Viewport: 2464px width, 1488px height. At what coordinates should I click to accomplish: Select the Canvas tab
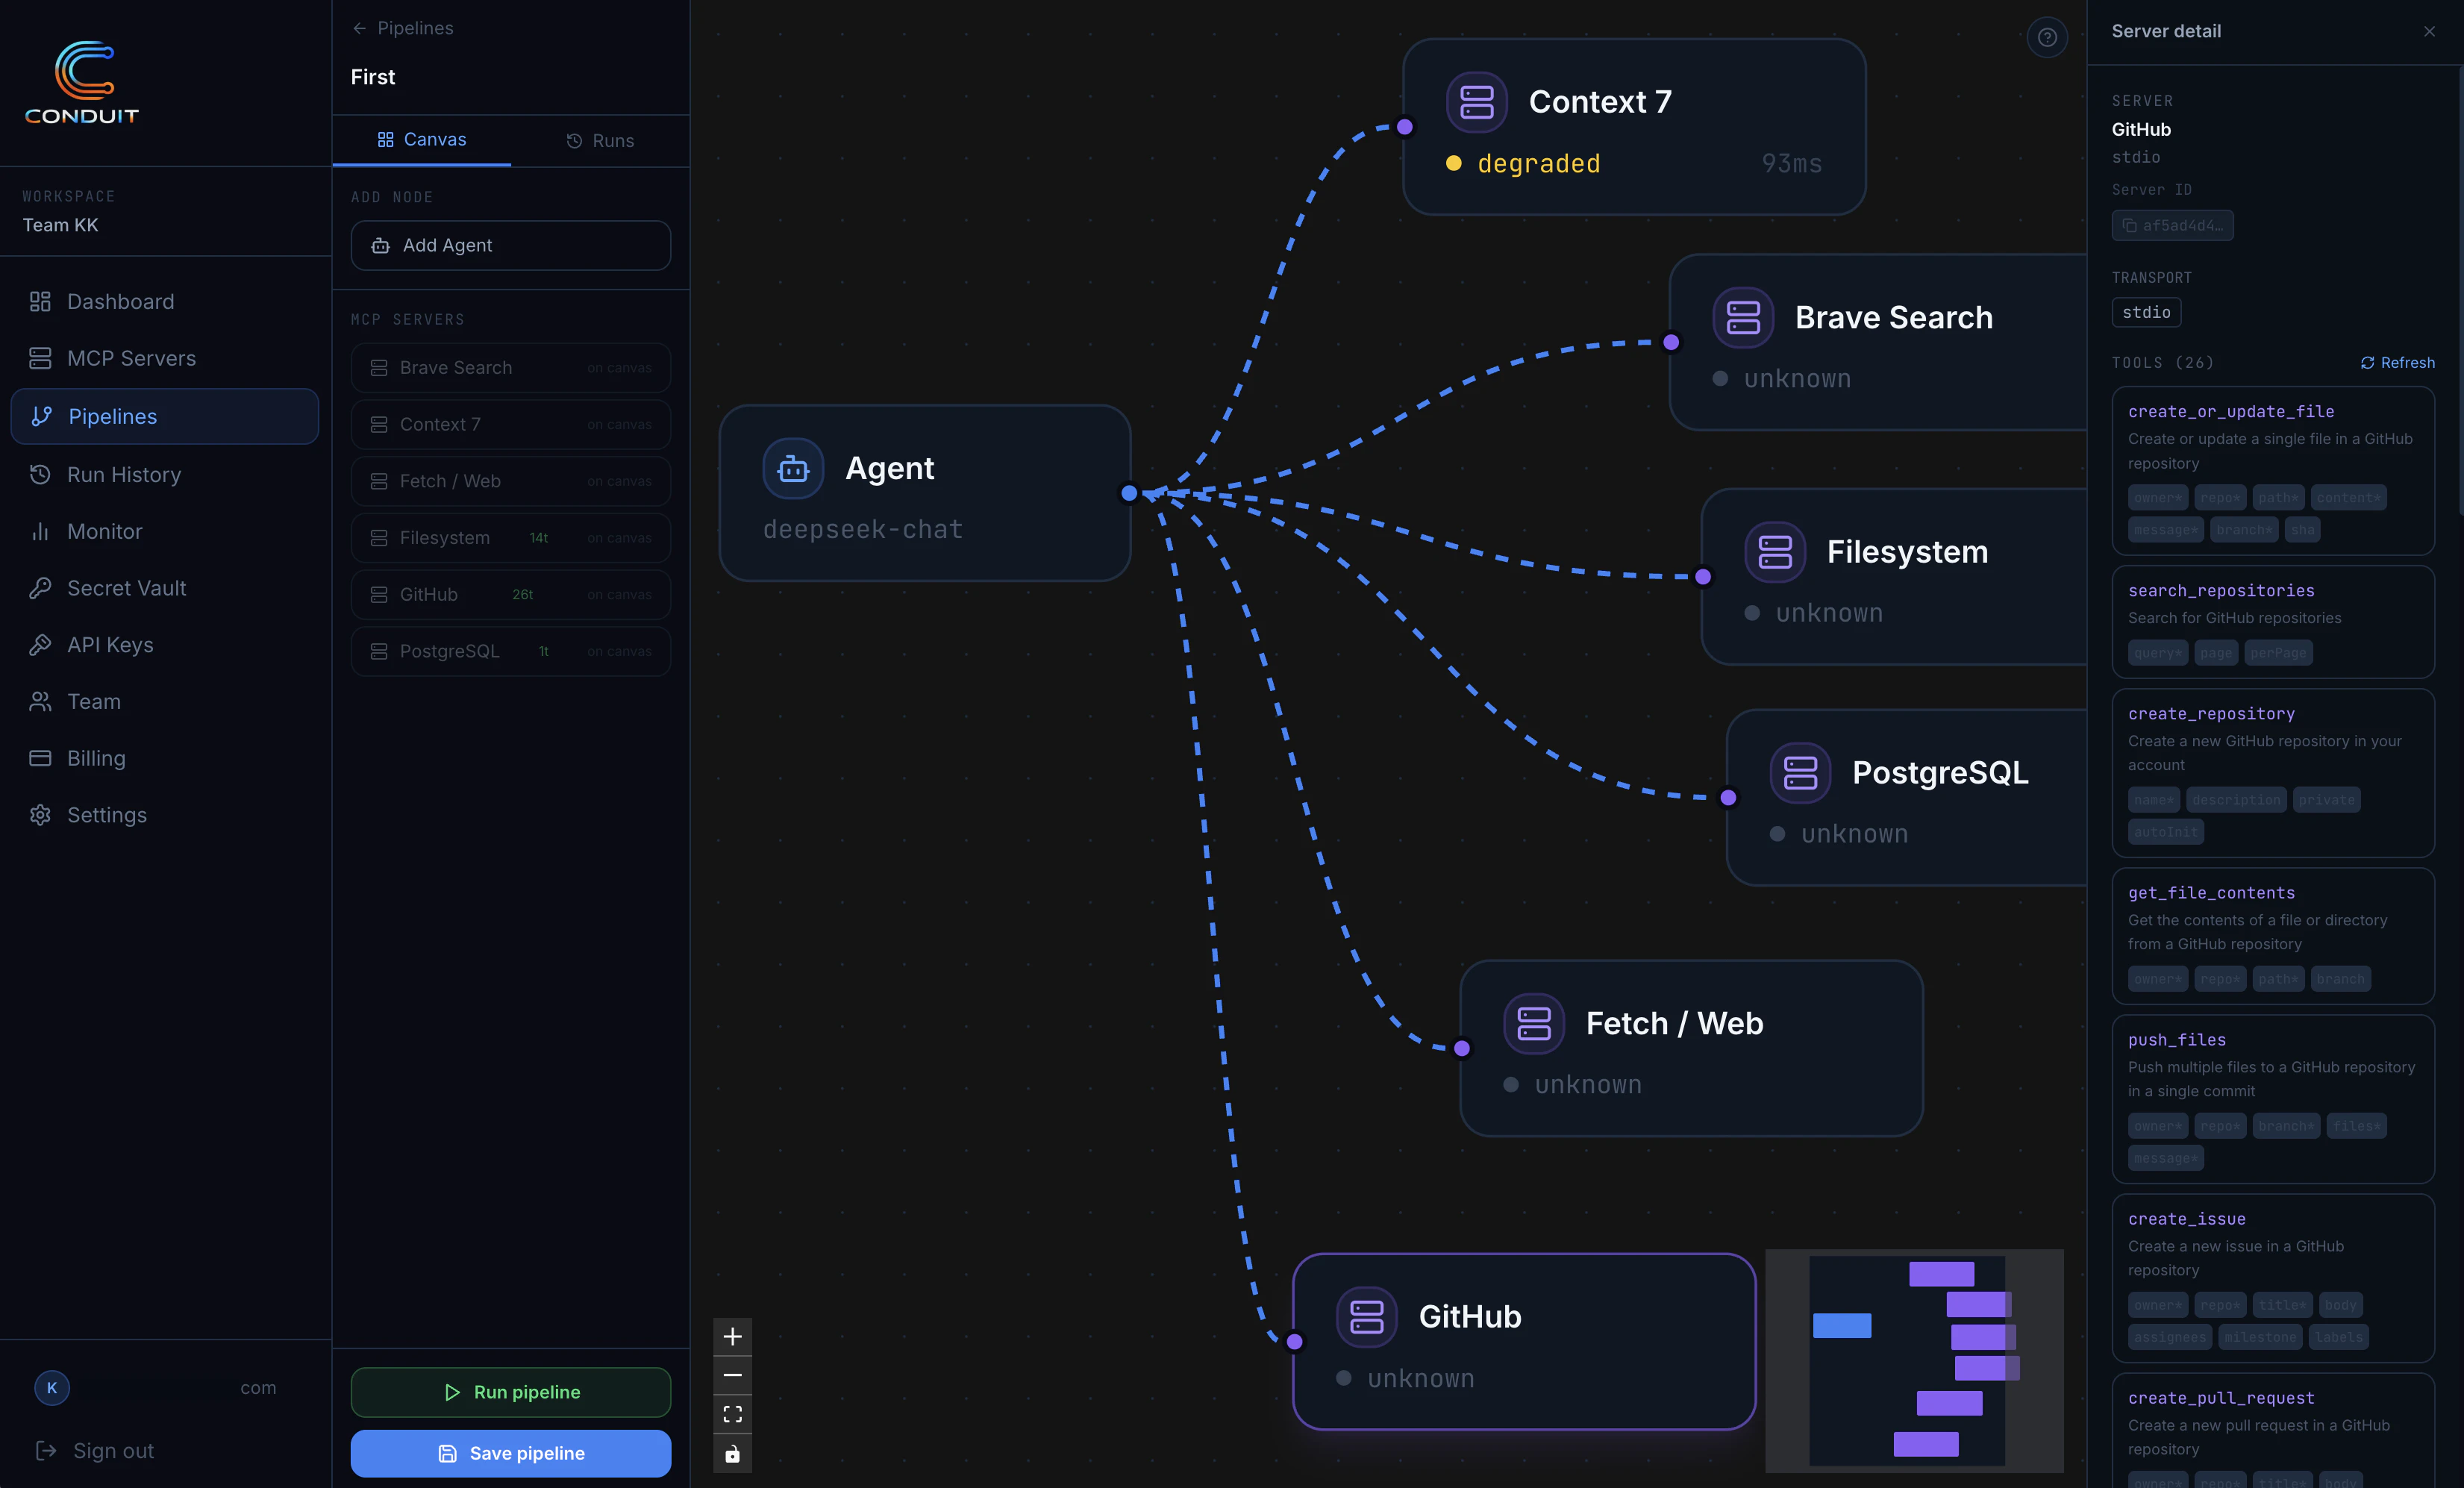(422, 140)
